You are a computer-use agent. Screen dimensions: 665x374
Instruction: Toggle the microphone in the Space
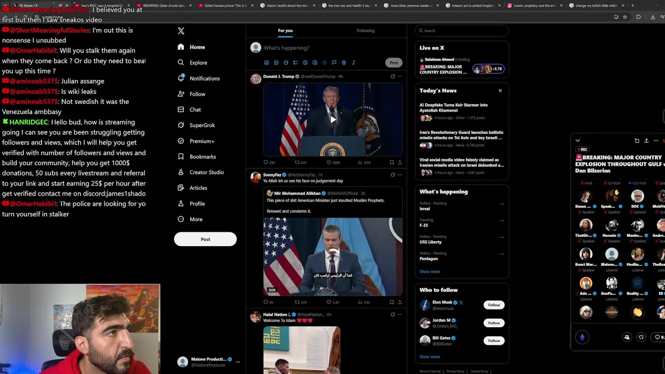click(x=582, y=337)
